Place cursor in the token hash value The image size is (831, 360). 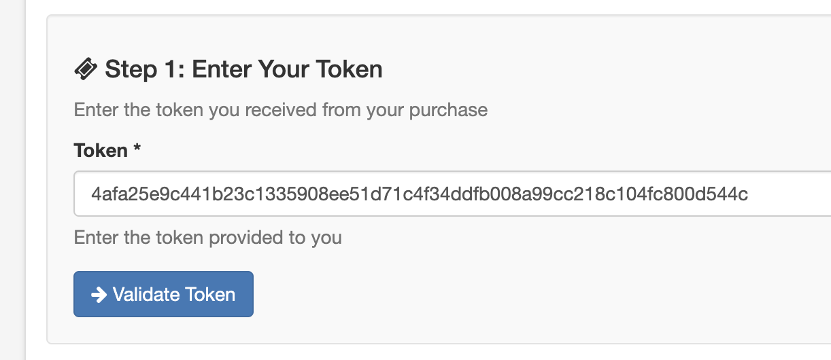(x=420, y=194)
